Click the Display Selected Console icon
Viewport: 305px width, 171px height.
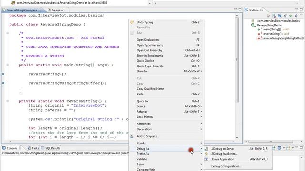[x=279, y=148]
